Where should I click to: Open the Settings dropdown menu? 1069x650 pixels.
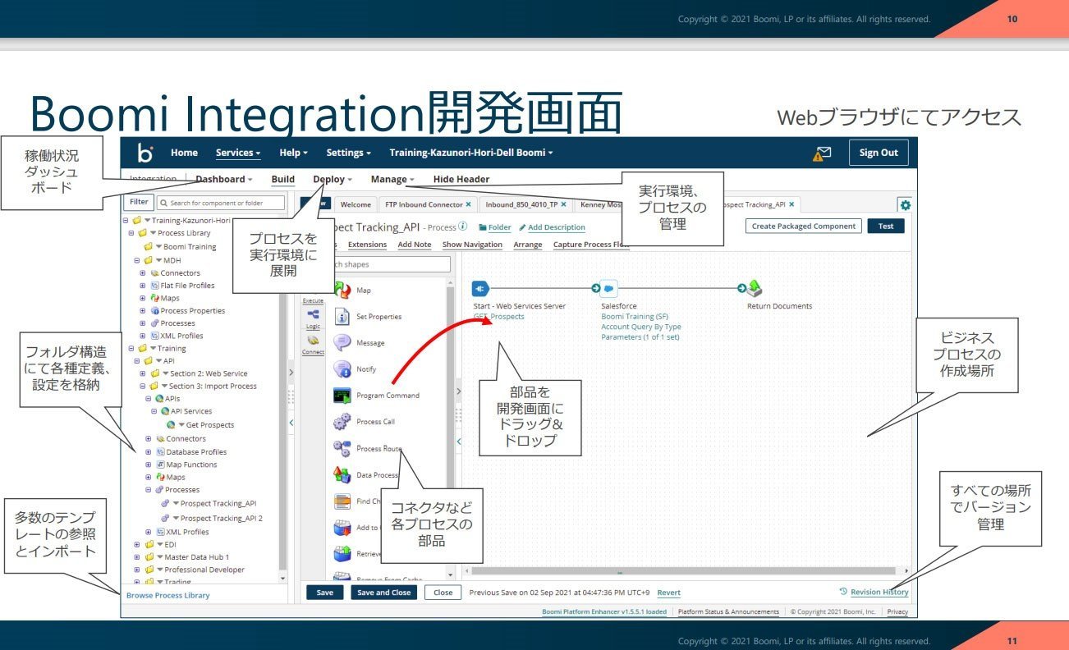click(349, 153)
